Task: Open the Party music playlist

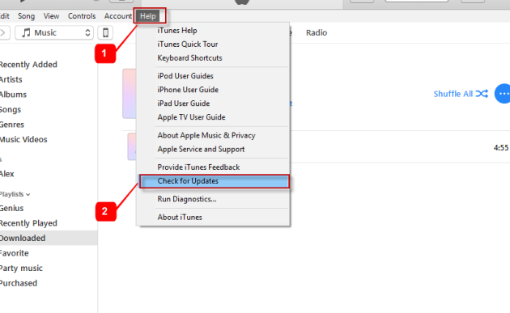Action: (x=21, y=269)
